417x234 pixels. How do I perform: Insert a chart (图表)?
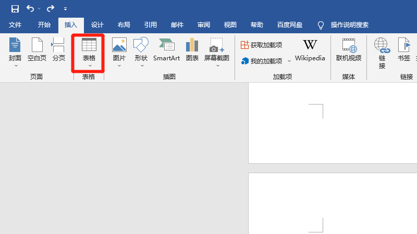point(192,50)
